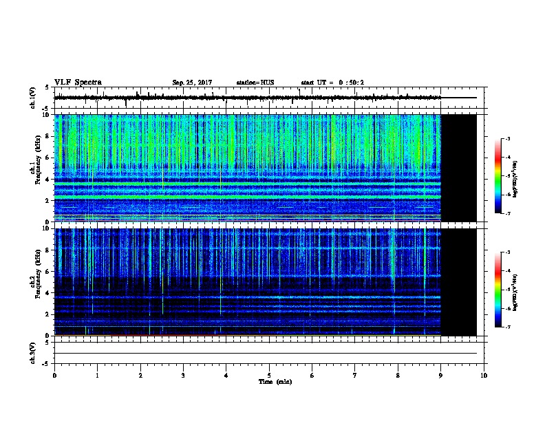Click the black no-data block in ch.1 spectrogram

(458, 168)
